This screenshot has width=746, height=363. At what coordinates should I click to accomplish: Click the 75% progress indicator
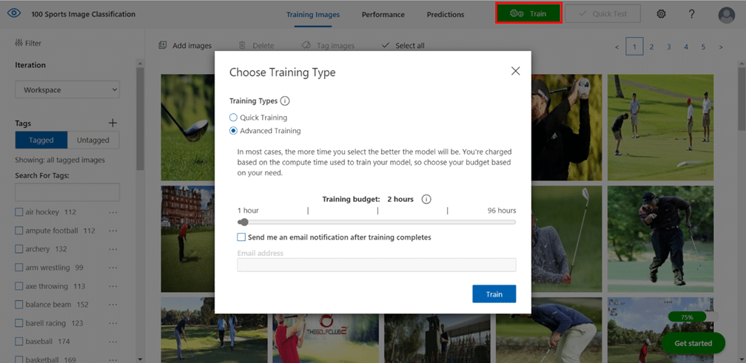[x=687, y=317]
